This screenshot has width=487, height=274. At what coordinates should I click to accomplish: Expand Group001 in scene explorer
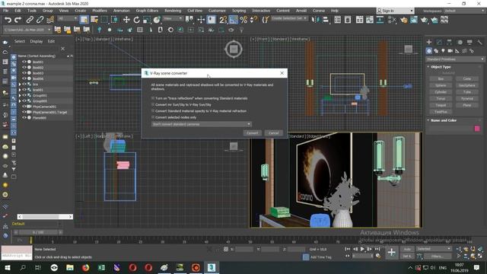20,95
